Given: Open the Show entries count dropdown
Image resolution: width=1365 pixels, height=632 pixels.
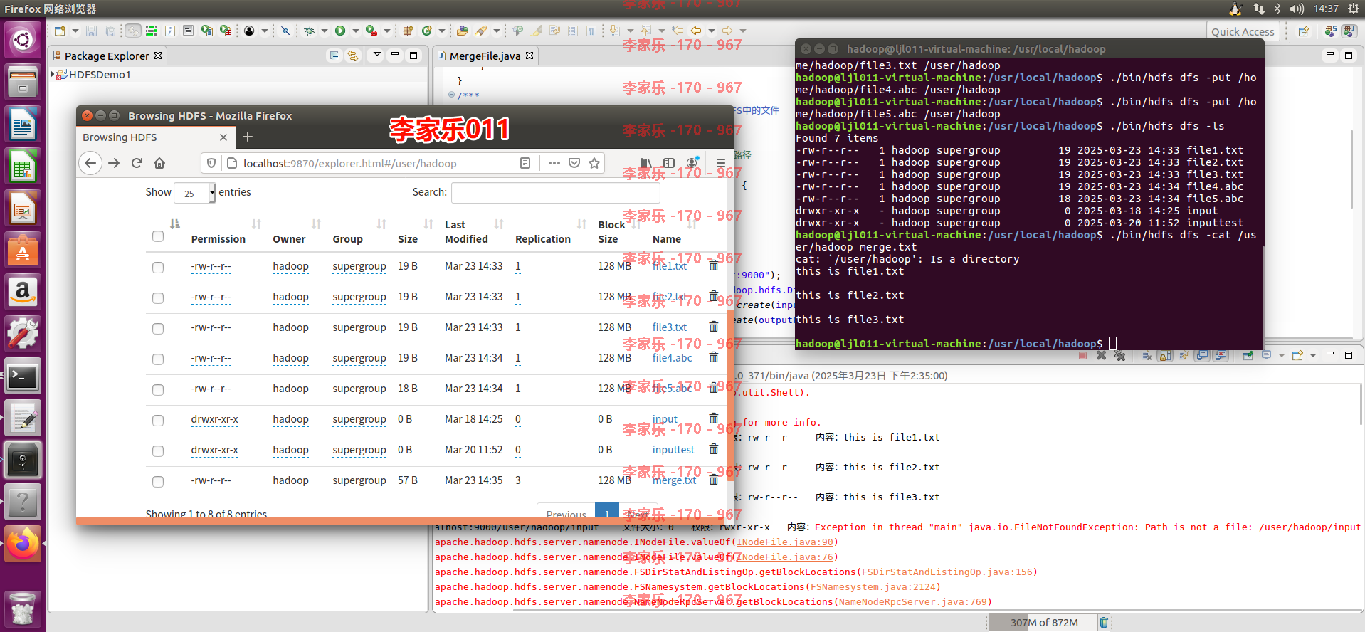Looking at the screenshot, I should (195, 193).
